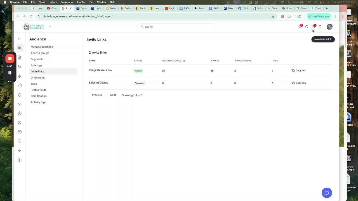Click the Members Joined info icon

[184, 61]
